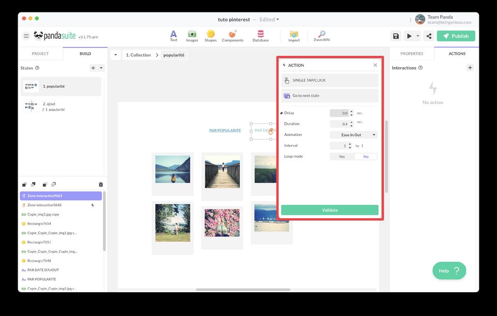Select the Shapes tool
Viewport: 497px width, 316px height.
(x=210, y=33)
